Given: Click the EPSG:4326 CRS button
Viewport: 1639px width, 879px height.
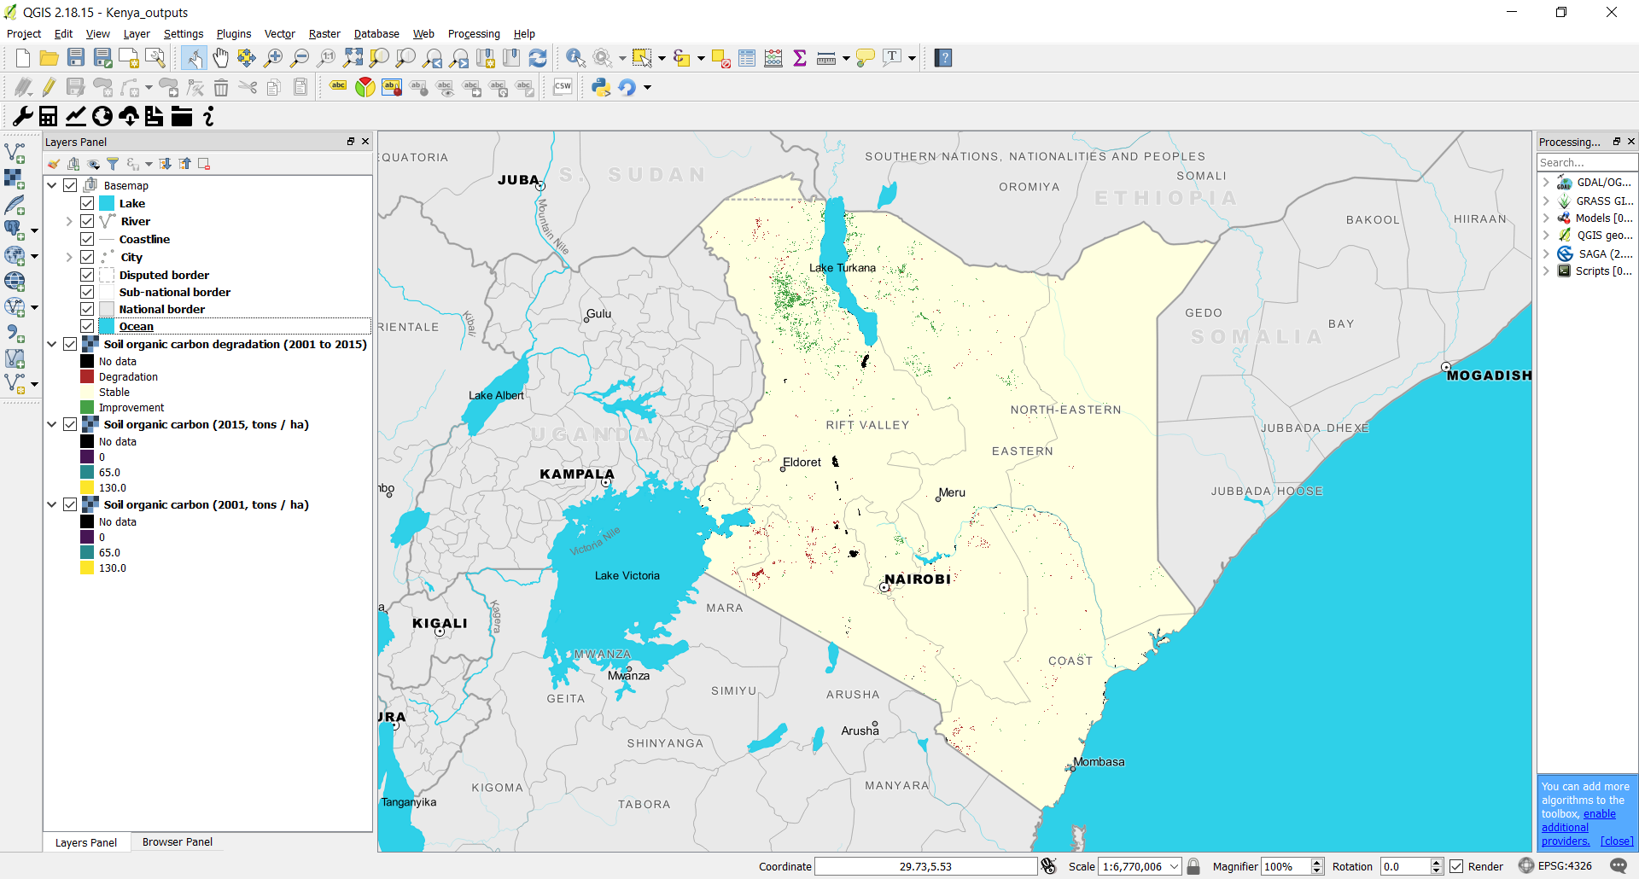Looking at the screenshot, I should tap(1555, 866).
